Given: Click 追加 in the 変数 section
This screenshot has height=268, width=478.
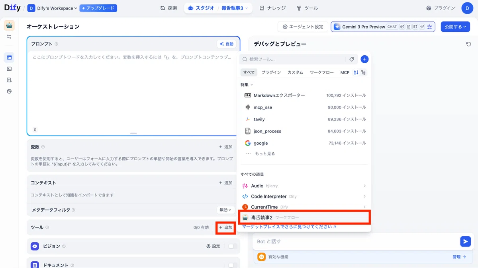Looking at the screenshot, I should click(x=225, y=147).
